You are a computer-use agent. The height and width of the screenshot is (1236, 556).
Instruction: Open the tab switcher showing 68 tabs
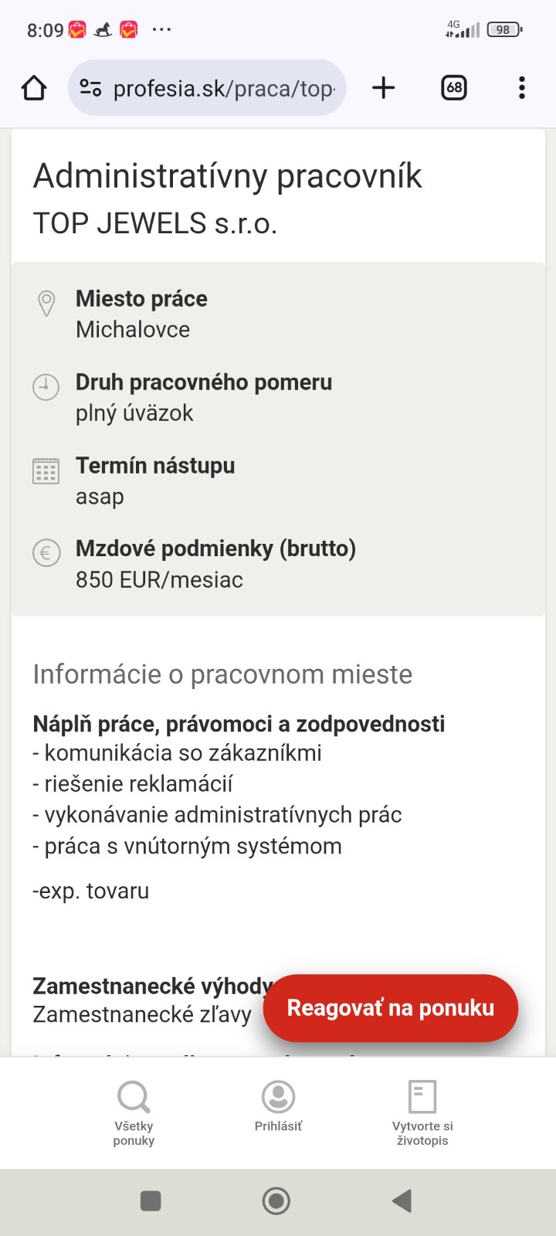point(454,88)
